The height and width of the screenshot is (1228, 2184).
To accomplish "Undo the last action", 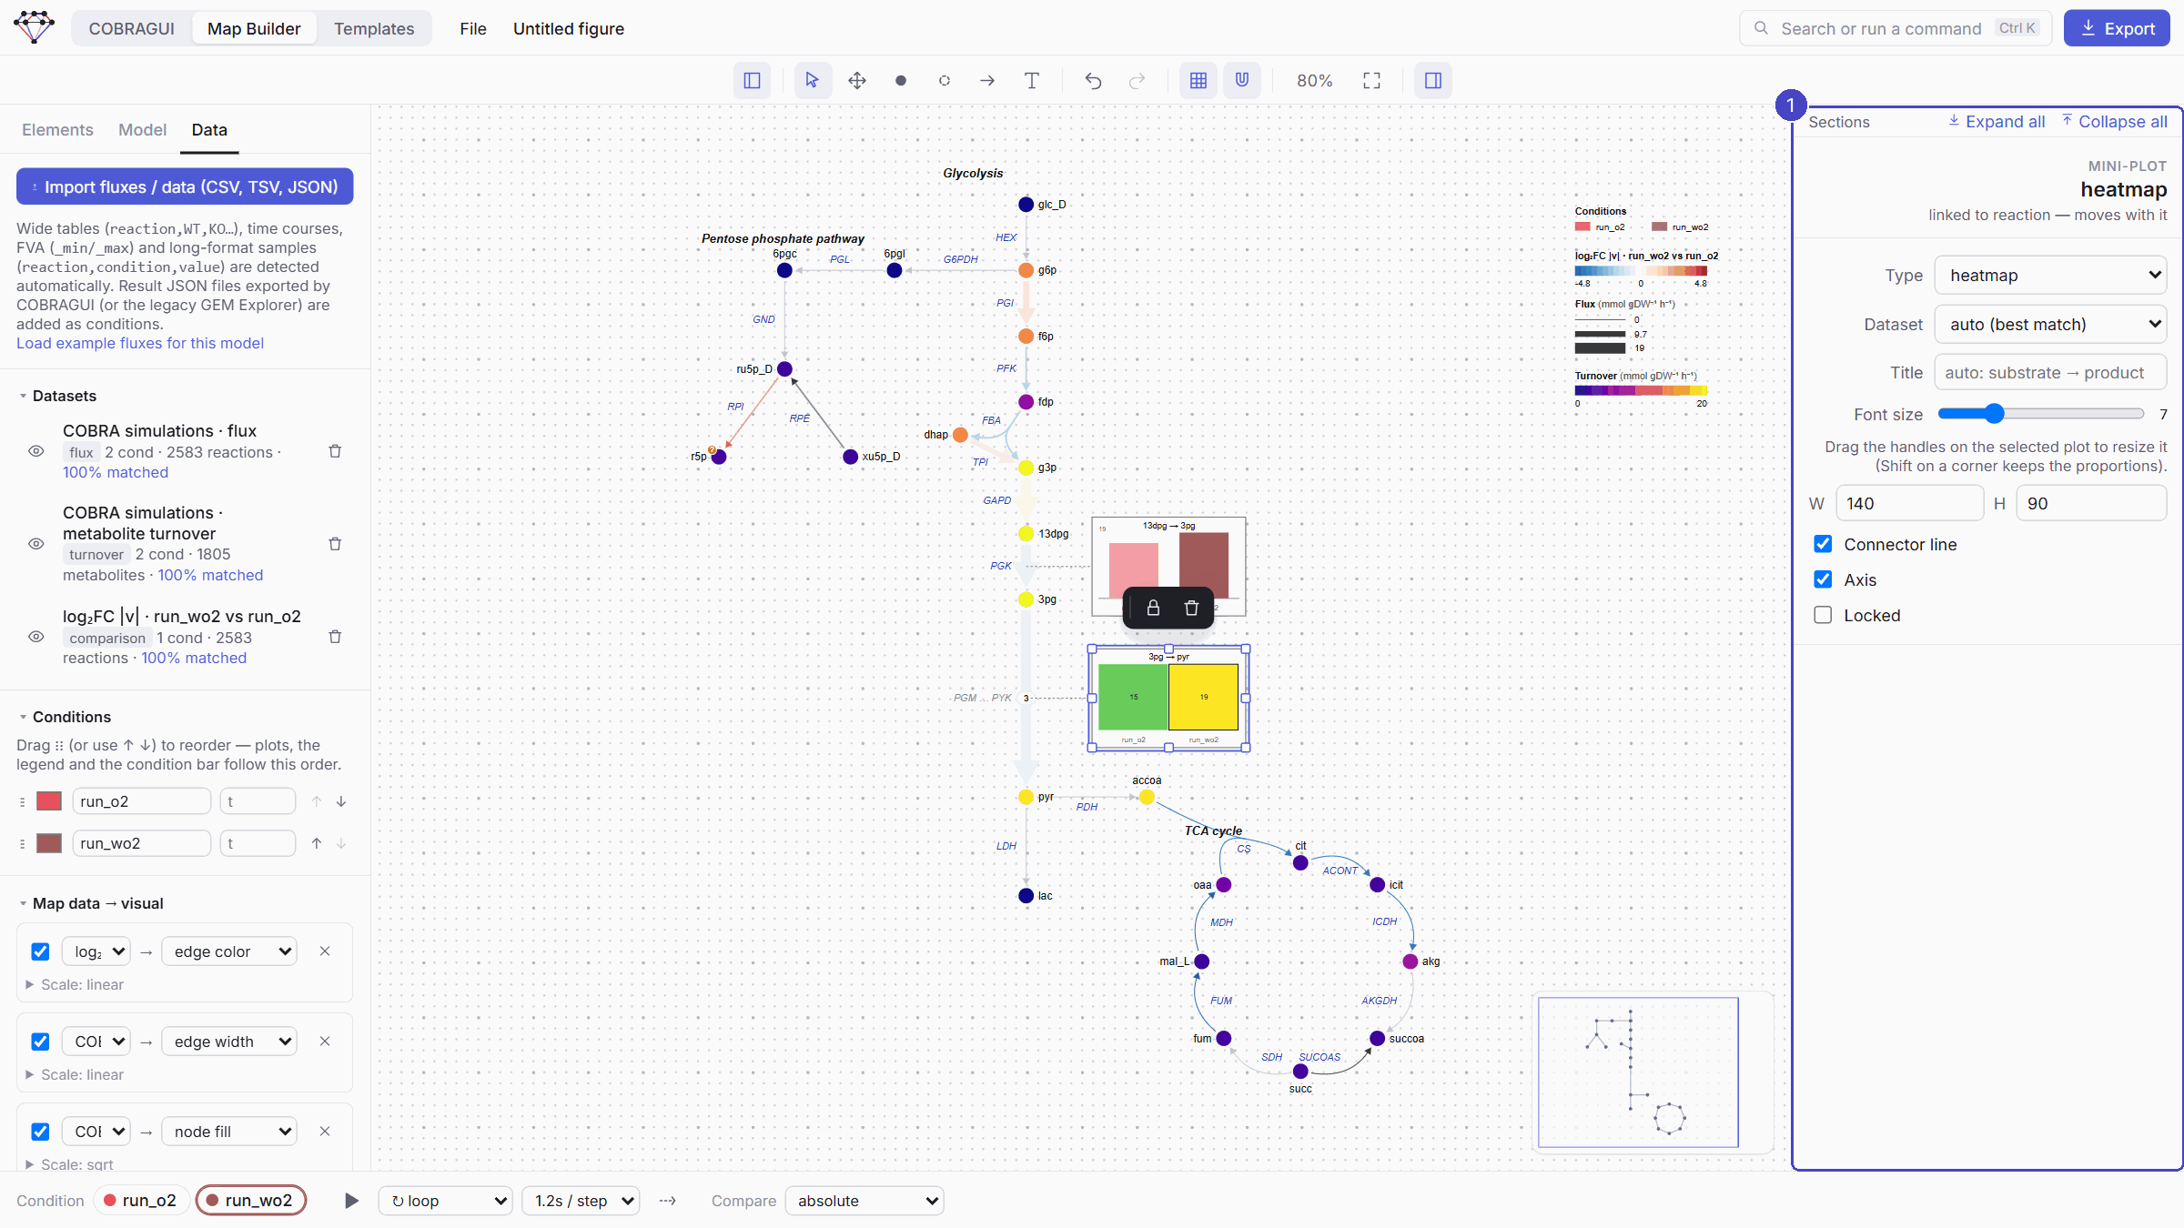I will (x=1093, y=81).
